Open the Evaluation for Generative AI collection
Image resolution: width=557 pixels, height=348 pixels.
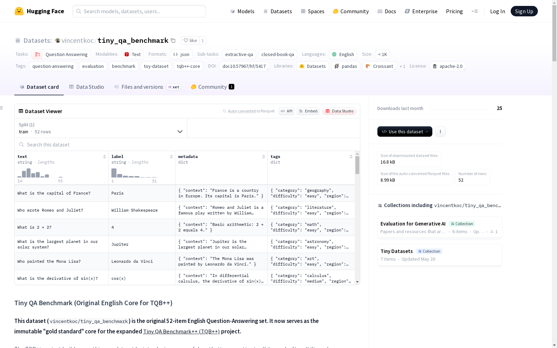(x=440, y=227)
